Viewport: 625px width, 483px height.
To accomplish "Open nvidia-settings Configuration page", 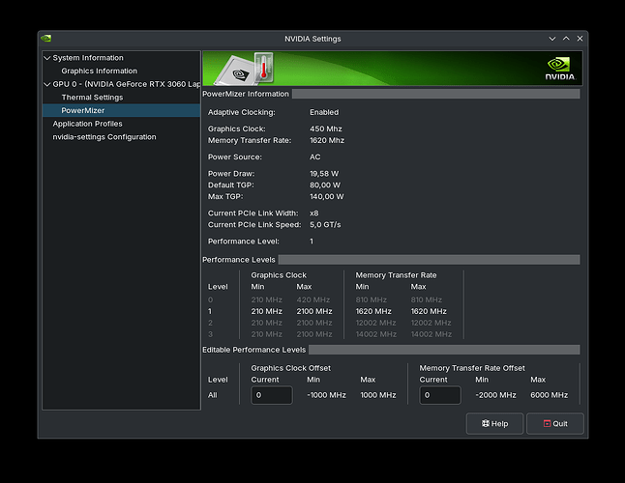I will [x=104, y=137].
